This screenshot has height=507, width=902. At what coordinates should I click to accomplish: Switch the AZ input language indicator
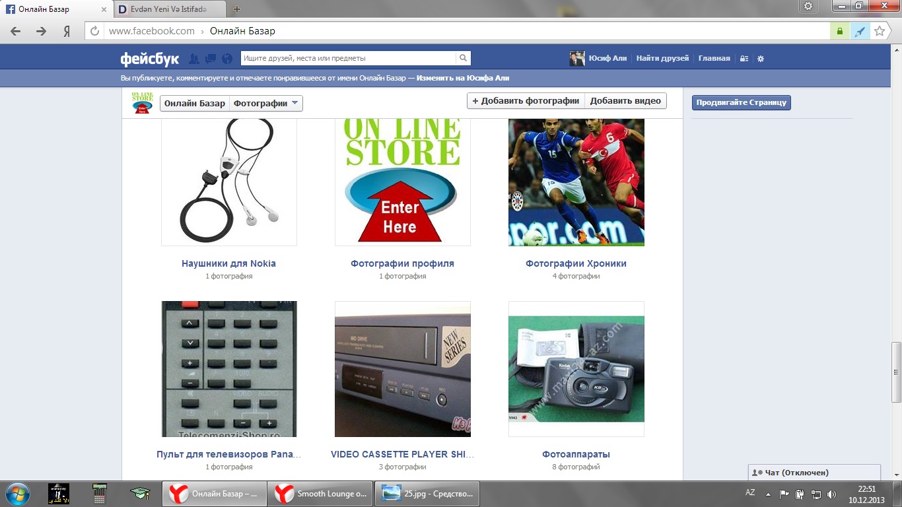click(750, 492)
